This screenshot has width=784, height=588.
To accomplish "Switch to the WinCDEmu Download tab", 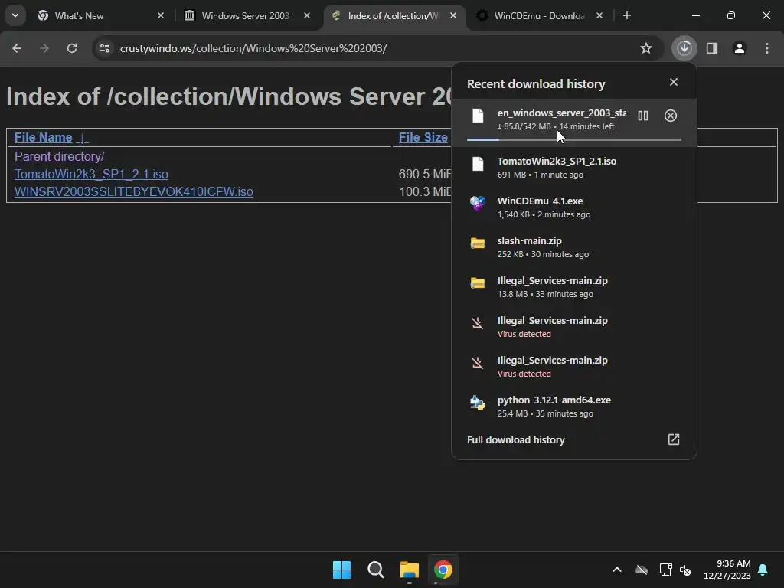I will 539,16.
